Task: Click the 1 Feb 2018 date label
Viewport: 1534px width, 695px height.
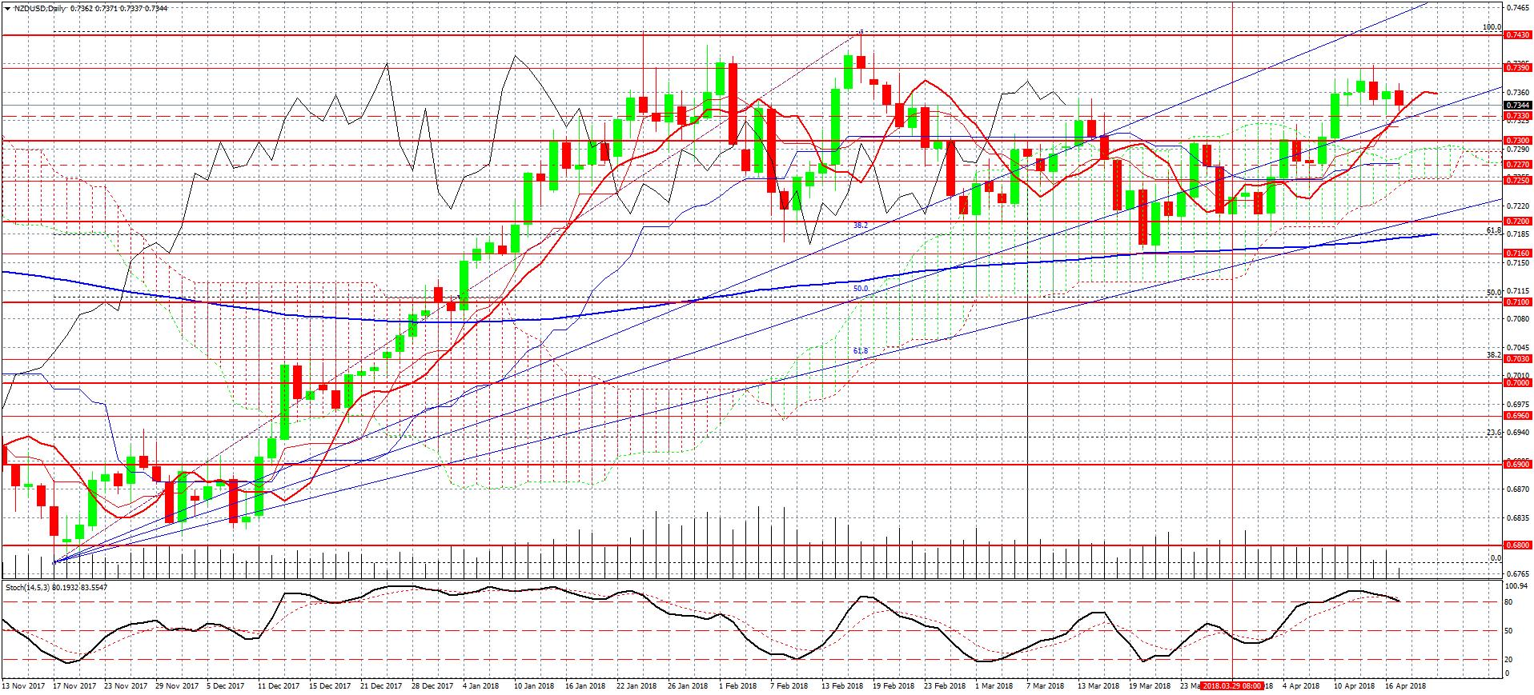Action: click(x=737, y=686)
